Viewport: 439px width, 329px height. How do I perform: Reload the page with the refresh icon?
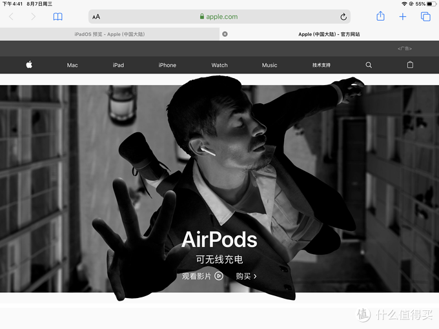(x=343, y=17)
